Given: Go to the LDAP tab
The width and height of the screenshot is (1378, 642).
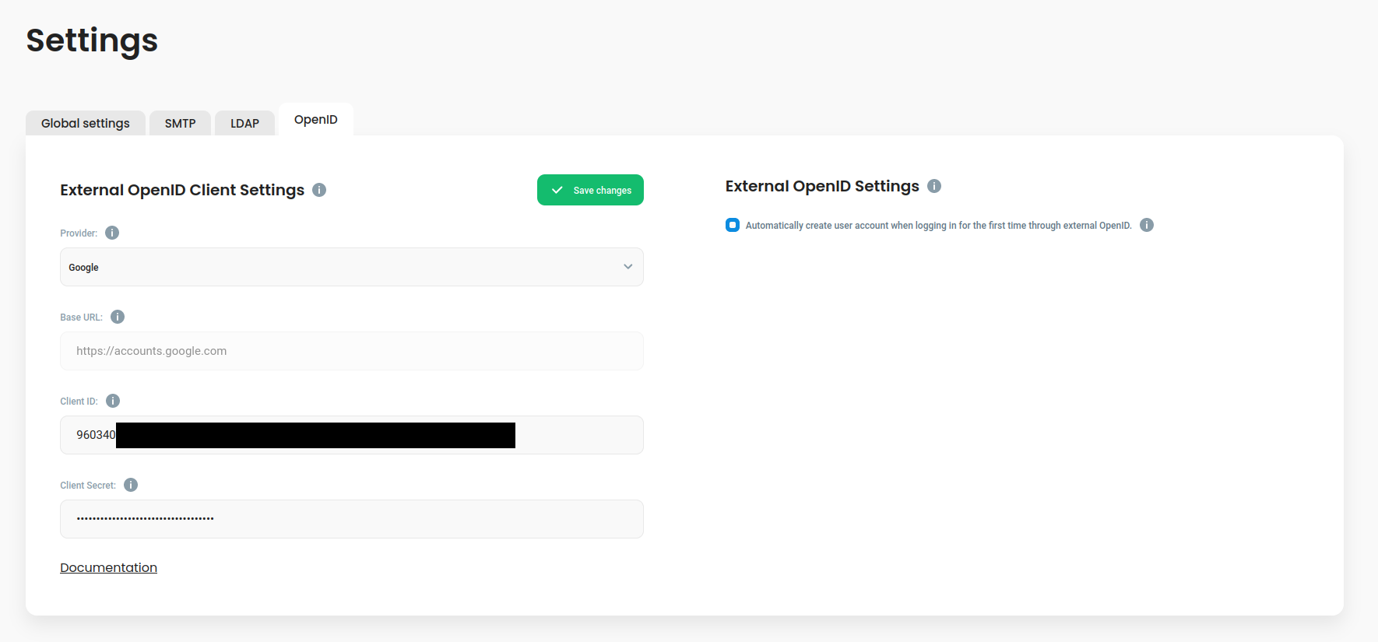Looking at the screenshot, I should pyautogui.click(x=244, y=123).
